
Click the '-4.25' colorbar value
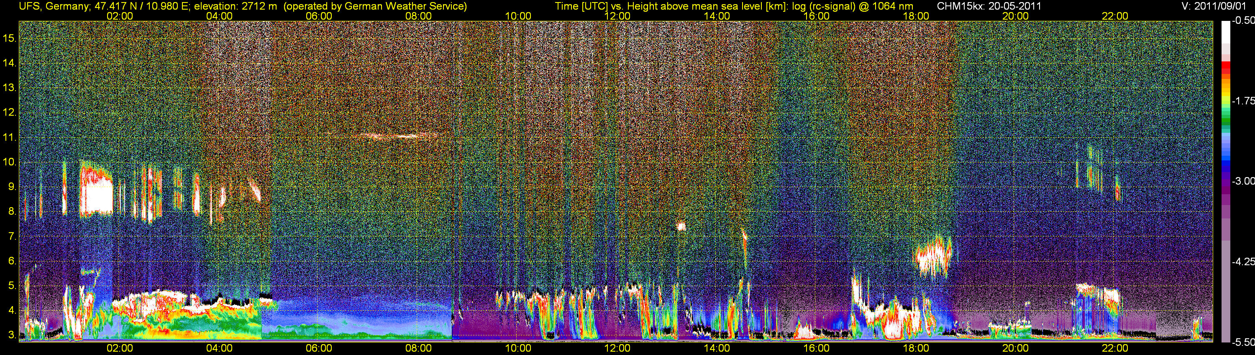point(1243,261)
